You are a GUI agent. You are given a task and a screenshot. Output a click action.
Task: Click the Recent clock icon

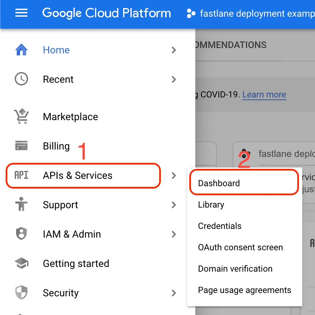(21, 79)
